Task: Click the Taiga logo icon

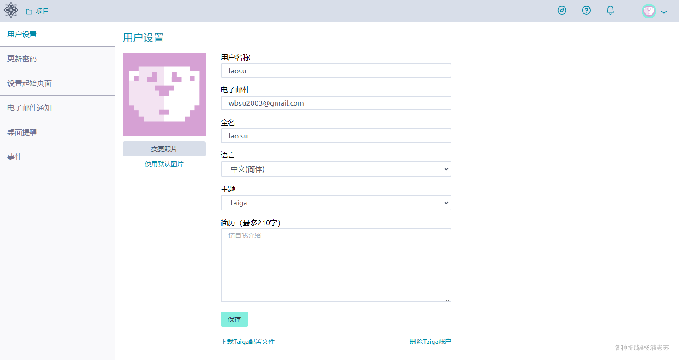Action: click(x=11, y=11)
